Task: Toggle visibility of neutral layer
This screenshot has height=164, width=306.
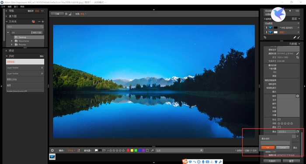Action: pyautogui.click(x=266, y=27)
